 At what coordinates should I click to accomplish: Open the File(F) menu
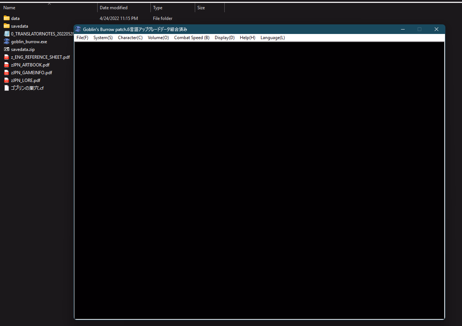pos(82,38)
